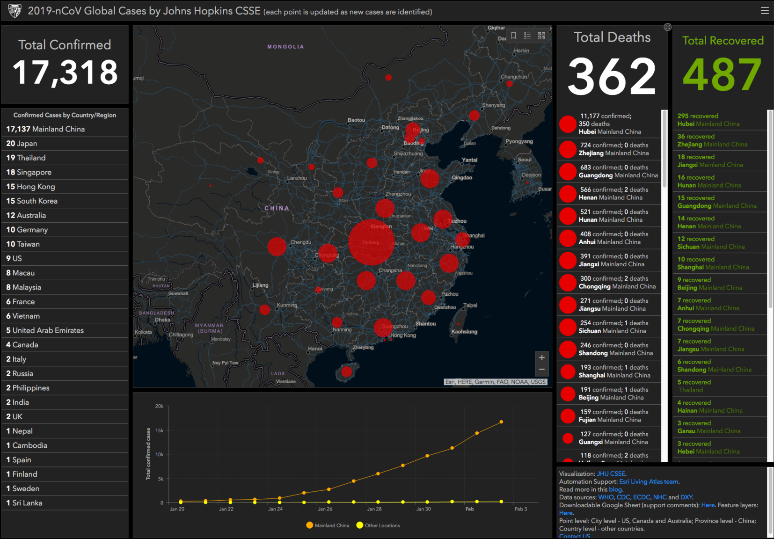Select '18 Singapore' in country list
774x539 pixels.
[65, 172]
